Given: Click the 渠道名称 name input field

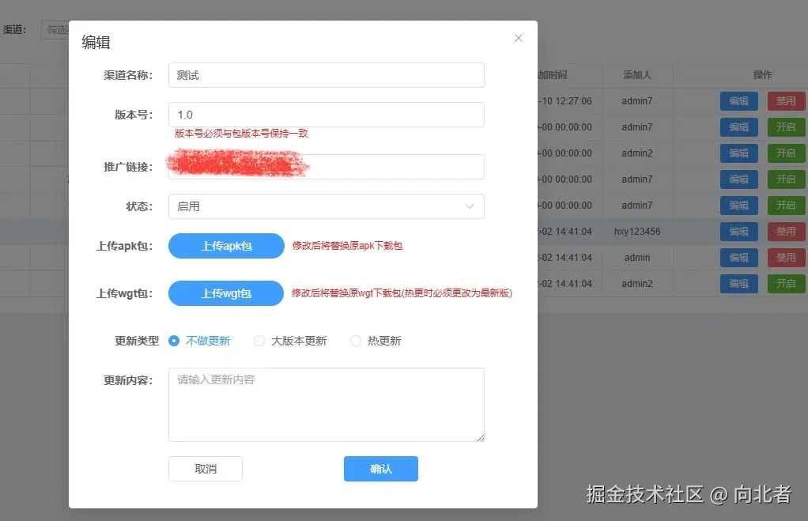Looking at the screenshot, I should (x=326, y=74).
